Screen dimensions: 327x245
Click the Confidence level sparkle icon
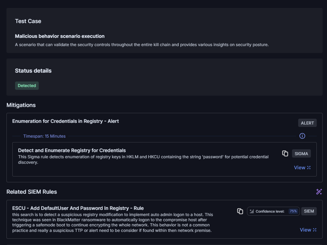tap(252, 211)
